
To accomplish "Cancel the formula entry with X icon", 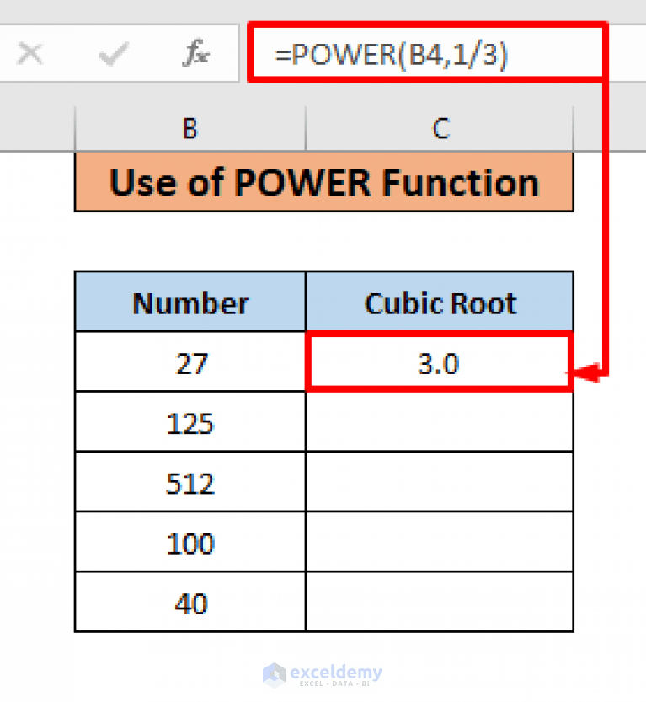I will coord(30,54).
